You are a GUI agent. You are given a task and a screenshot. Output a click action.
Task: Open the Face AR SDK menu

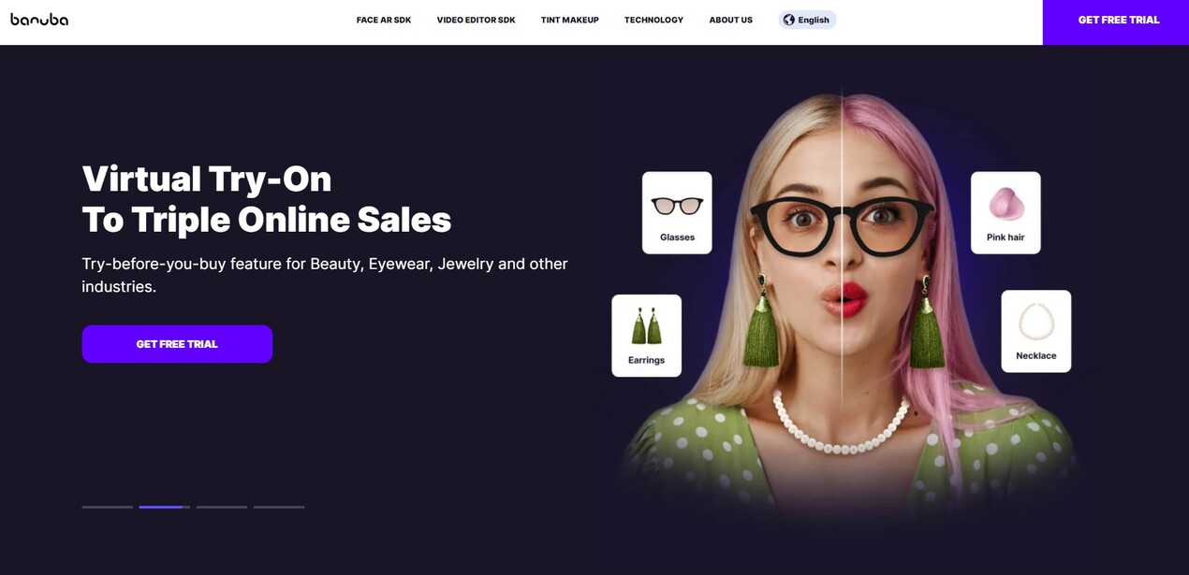coord(384,20)
